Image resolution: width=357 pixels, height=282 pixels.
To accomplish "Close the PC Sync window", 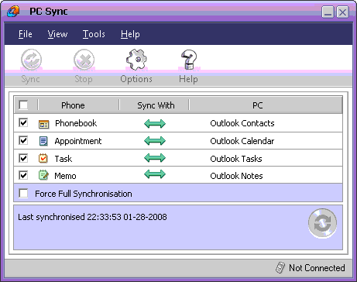I will (x=342, y=12).
